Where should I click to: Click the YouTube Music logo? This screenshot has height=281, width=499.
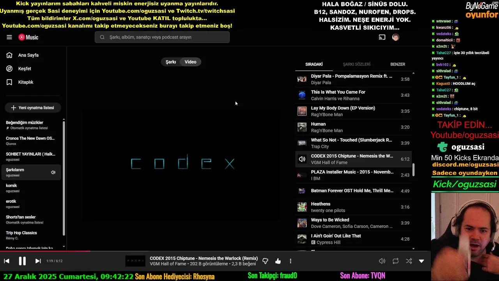28,37
